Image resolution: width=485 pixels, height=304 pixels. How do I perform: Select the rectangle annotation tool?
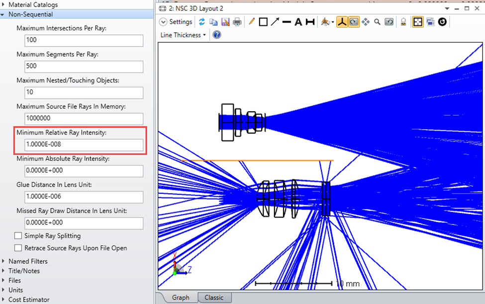tap(263, 21)
